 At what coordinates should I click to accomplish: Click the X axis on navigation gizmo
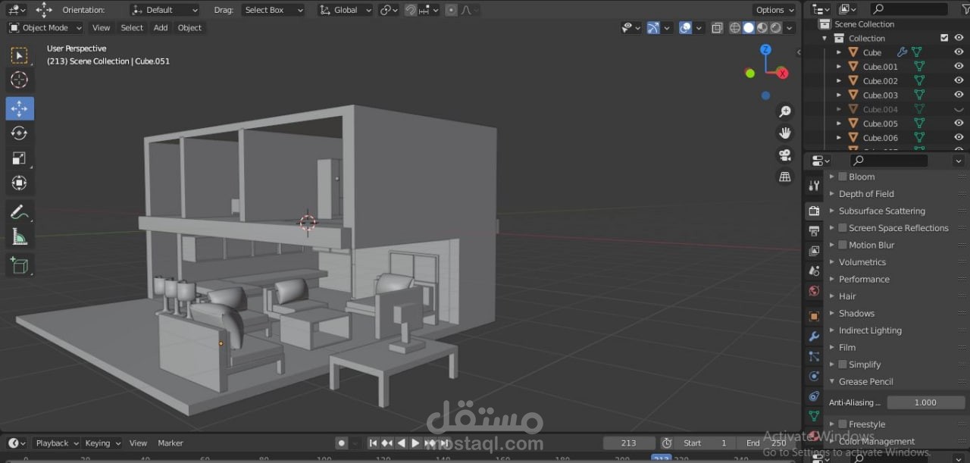coord(783,74)
